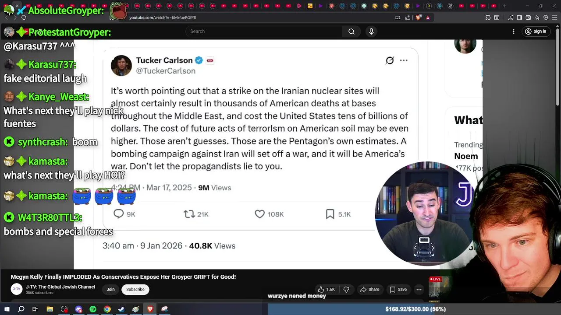
Task: Open the Brave Shields lion icon
Action: (418, 17)
